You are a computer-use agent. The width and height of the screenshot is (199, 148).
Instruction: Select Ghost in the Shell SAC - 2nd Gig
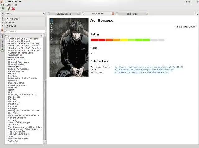click(x=24, y=43)
